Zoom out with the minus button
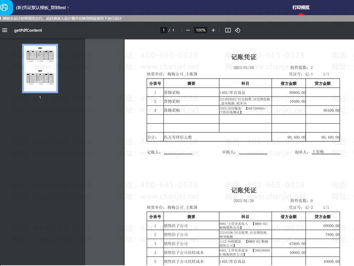 [188, 30]
